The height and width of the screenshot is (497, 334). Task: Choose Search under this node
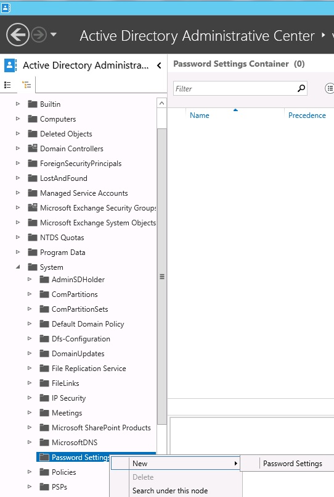coord(170,491)
